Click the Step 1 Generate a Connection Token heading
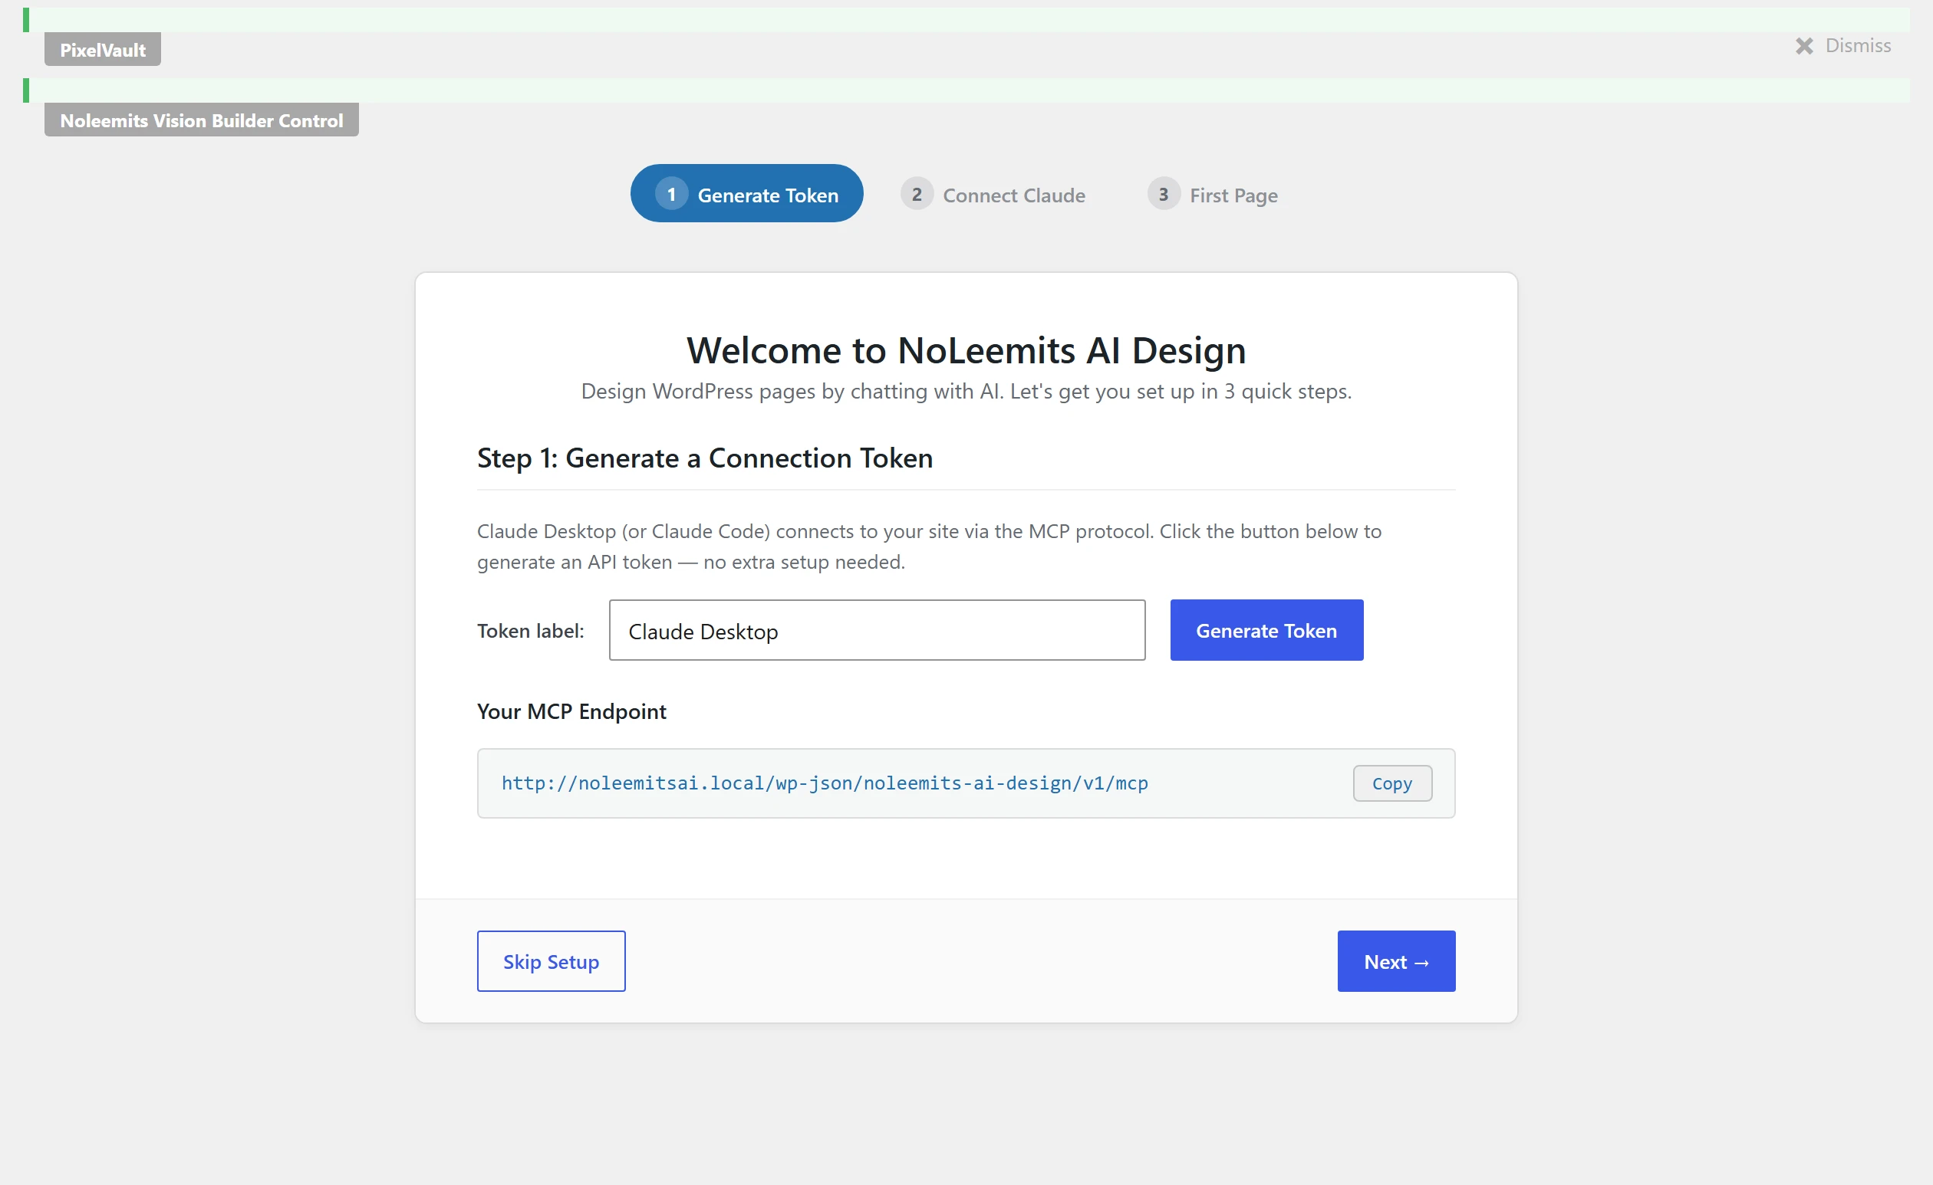The height and width of the screenshot is (1185, 1933). [705, 458]
